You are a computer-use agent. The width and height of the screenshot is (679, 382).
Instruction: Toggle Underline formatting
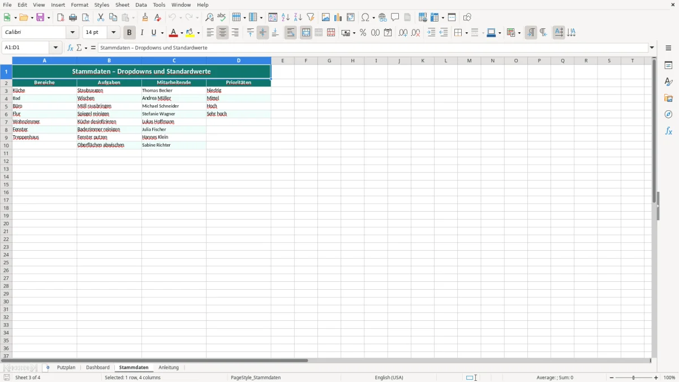click(153, 33)
